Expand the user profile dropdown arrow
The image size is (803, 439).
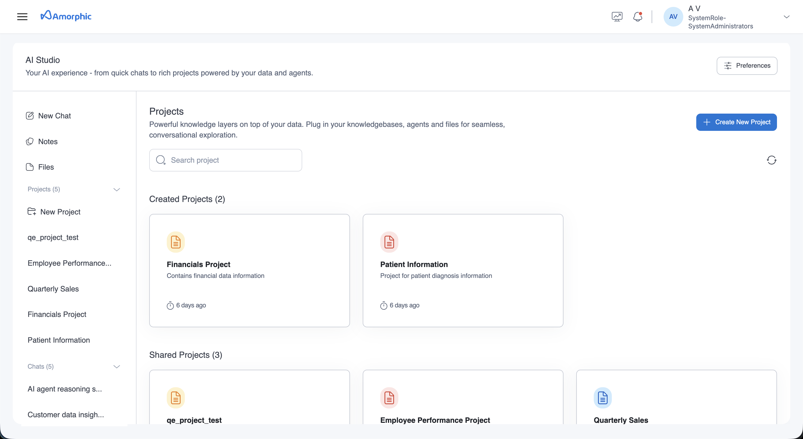(x=787, y=17)
